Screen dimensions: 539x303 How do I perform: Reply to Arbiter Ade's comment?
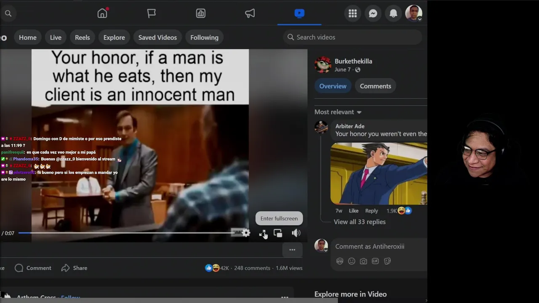coord(371,211)
